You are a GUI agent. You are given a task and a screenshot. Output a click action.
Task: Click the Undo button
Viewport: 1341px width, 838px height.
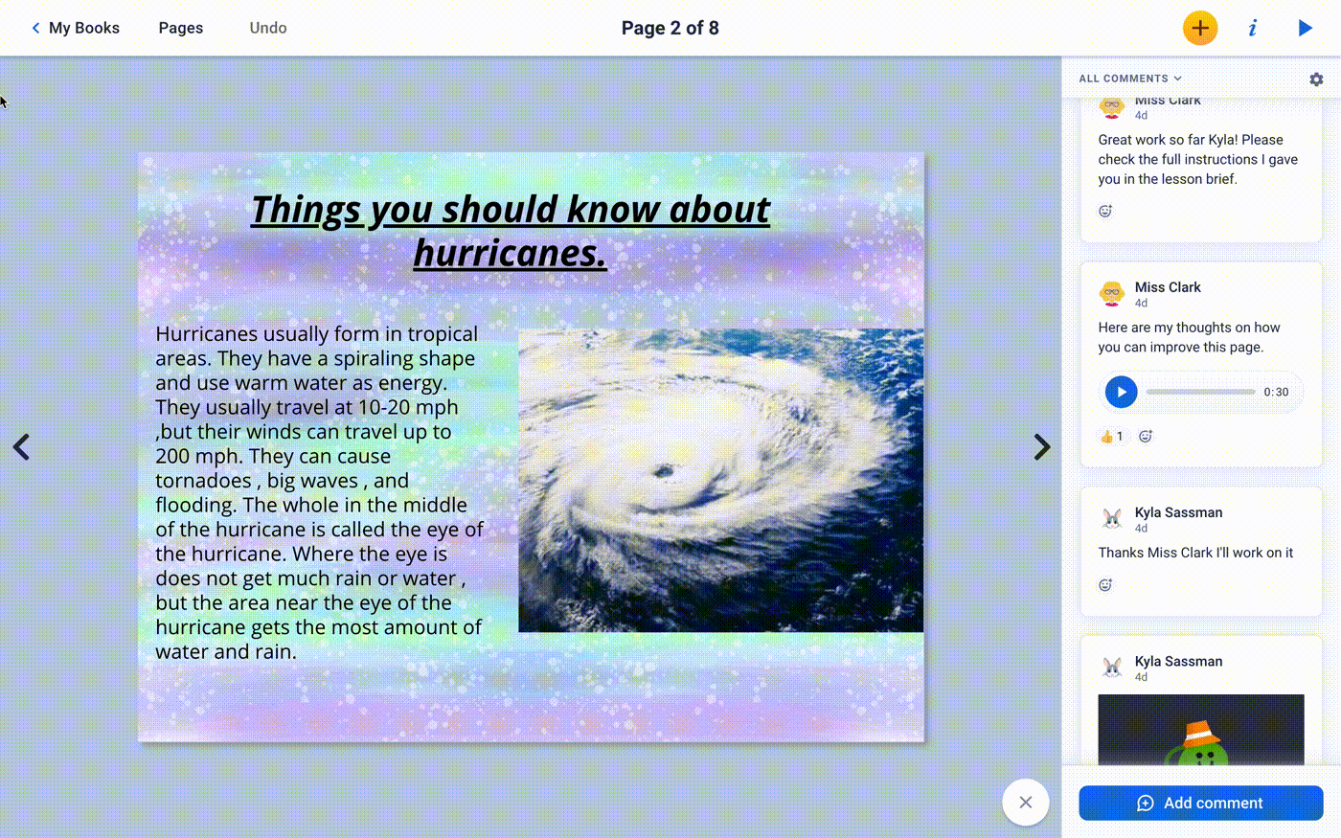[268, 28]
